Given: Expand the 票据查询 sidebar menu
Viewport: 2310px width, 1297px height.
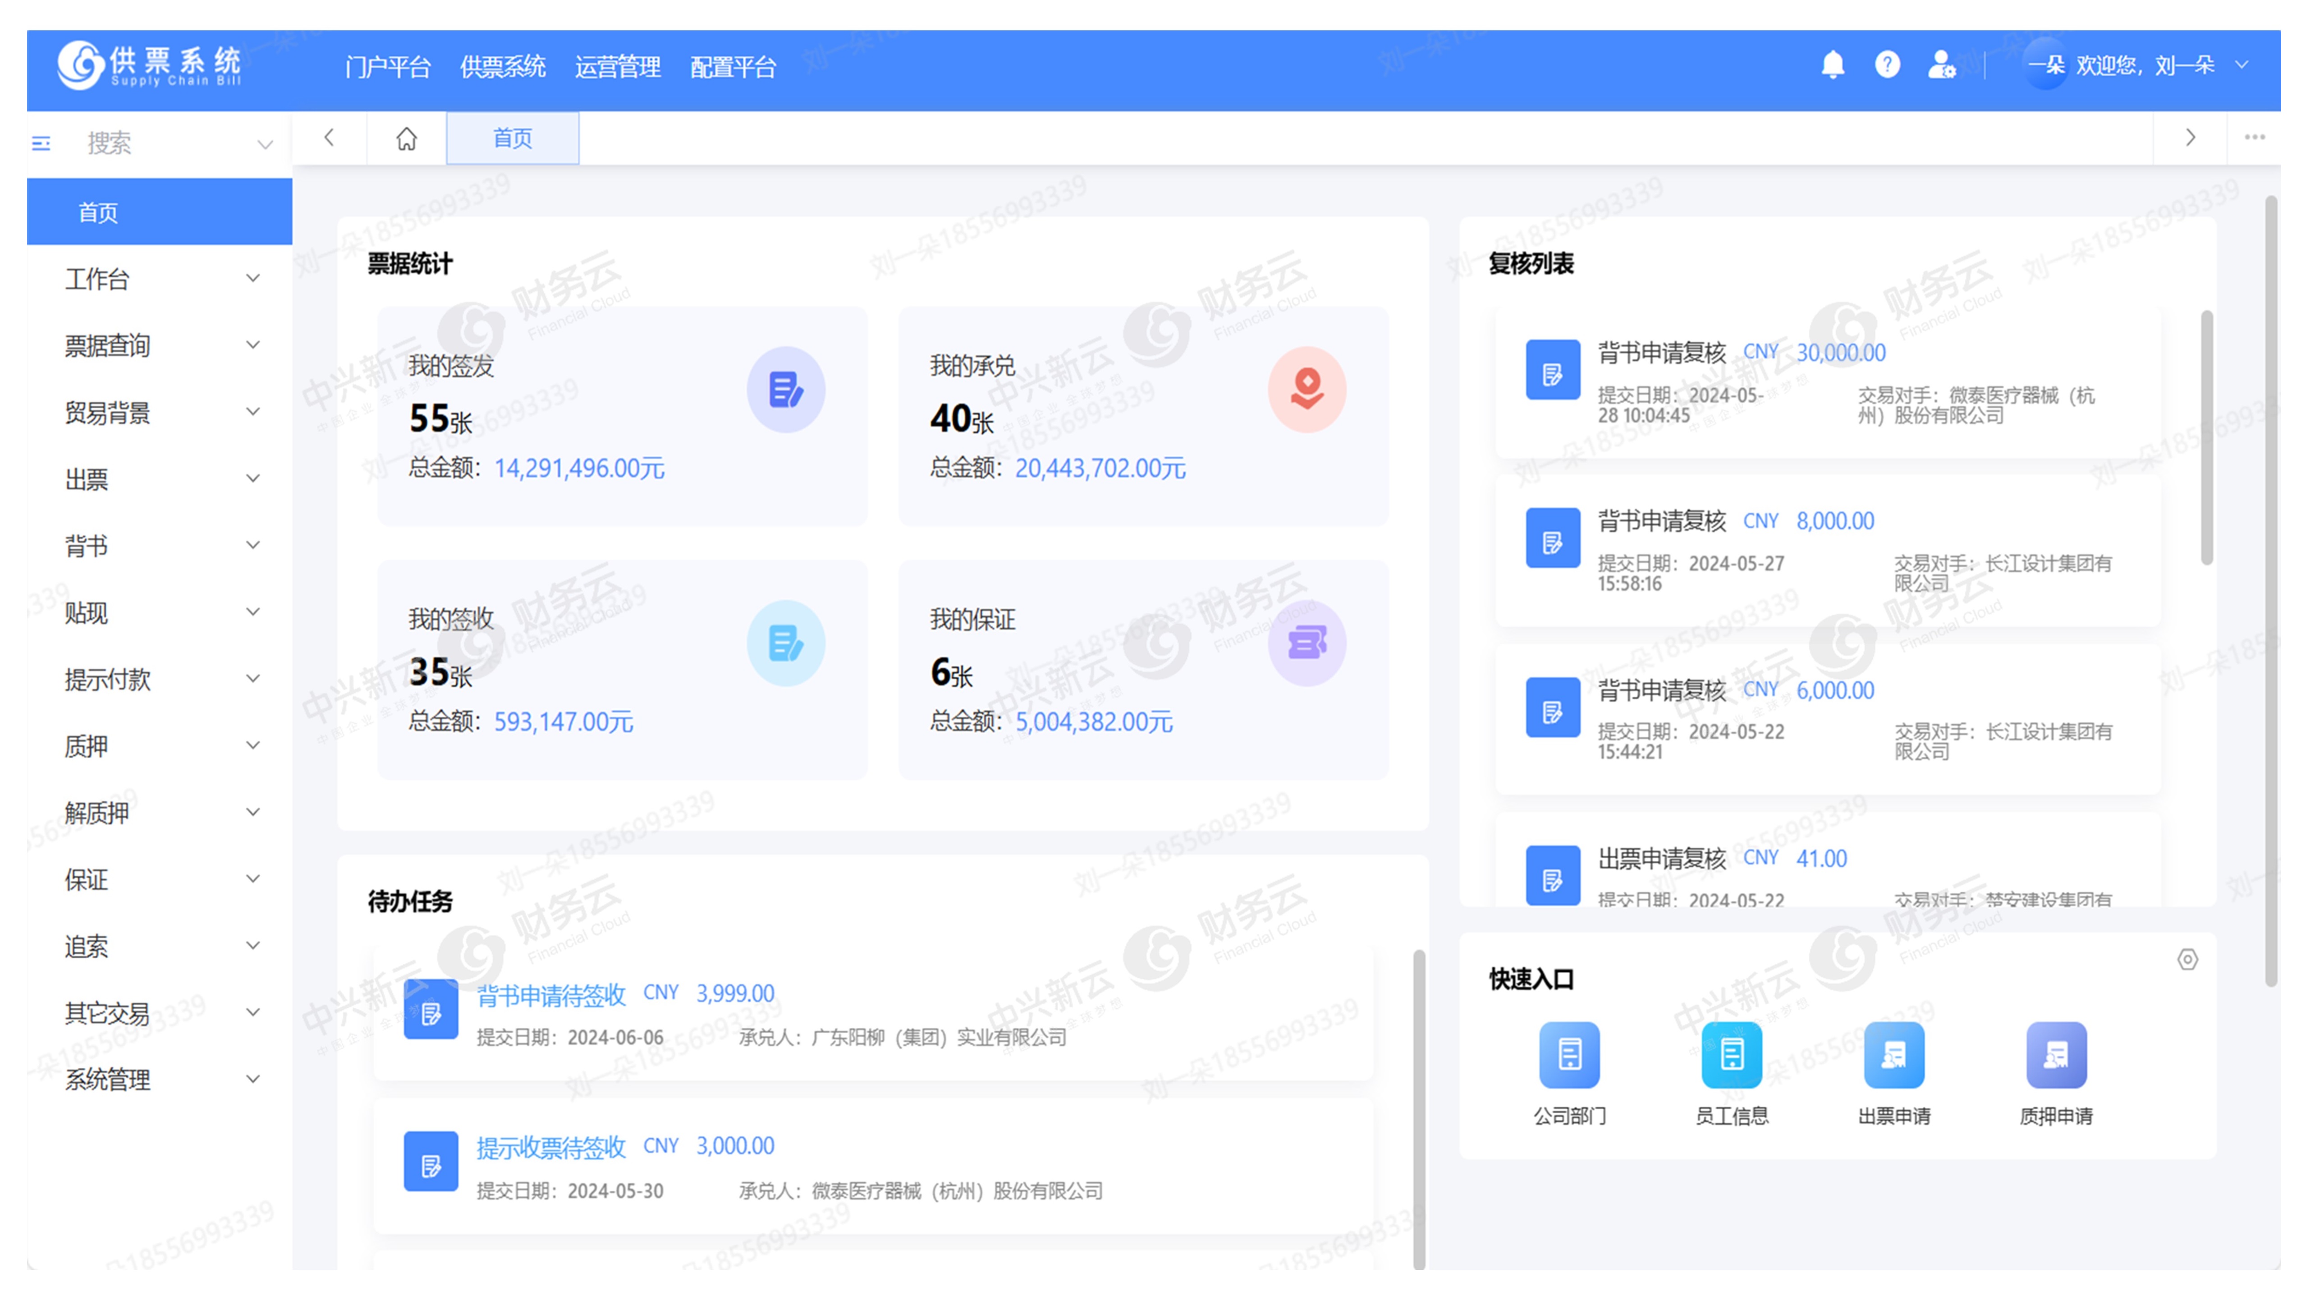Looking at the screenshot, I should 160,345.
